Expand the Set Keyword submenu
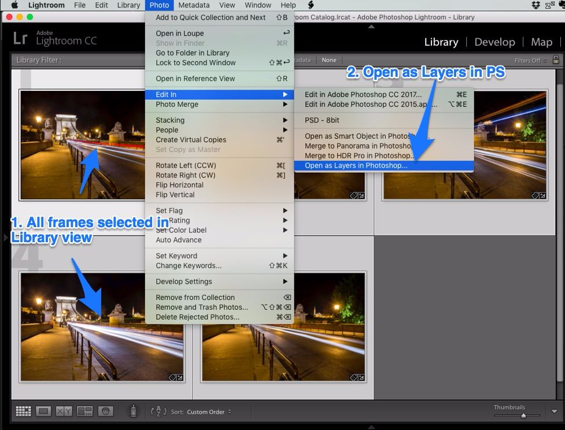The height and width of the screenshot is (430, 565). coord(219,255)
